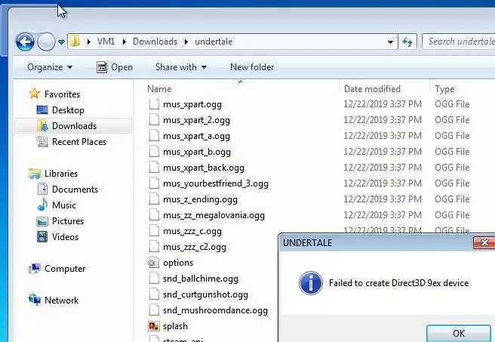This screenshot has width=495, height=342.
Task: Open Desktop in Favorites
Action: pyautogui.click(x=68, y=110)
